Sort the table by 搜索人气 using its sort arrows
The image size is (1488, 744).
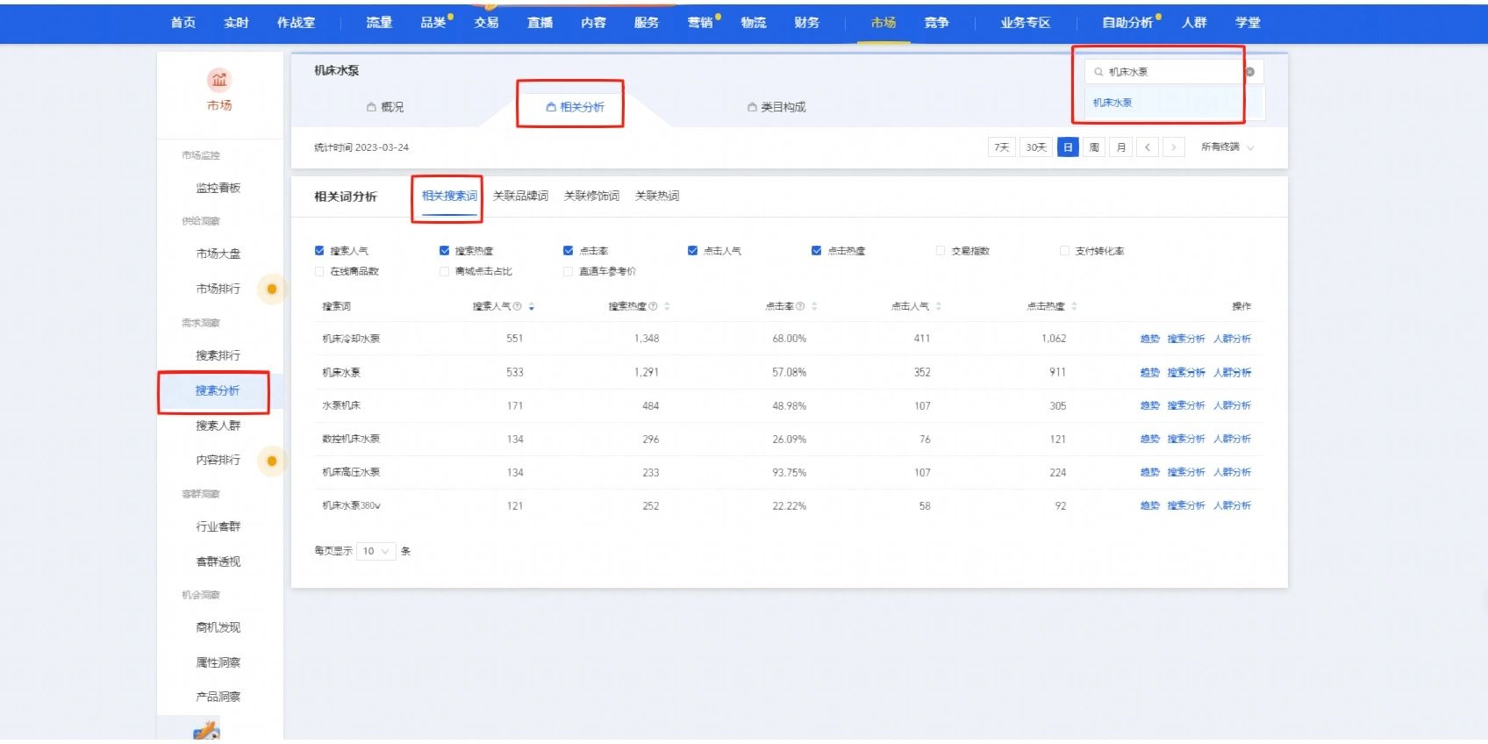[x=532, y=306]
